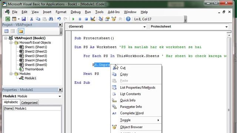The image size is (237, 133).
Task: Open View Microsoft Excel toolbar icon
Action: click(x=8, y=19)
